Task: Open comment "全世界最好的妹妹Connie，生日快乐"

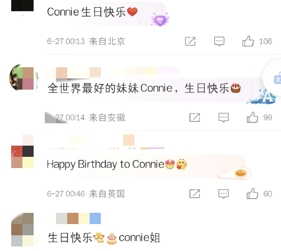Action: coord(138,88)
